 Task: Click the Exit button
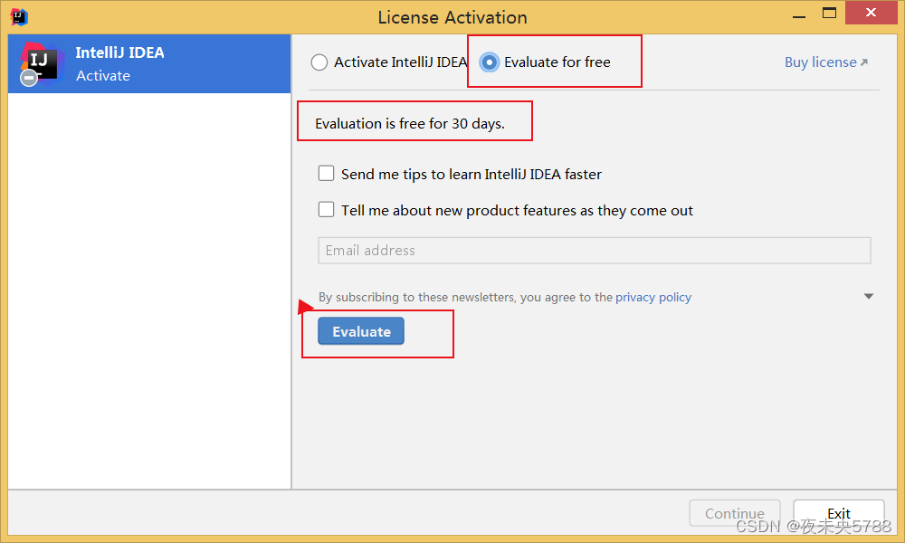tap(838, 513)
